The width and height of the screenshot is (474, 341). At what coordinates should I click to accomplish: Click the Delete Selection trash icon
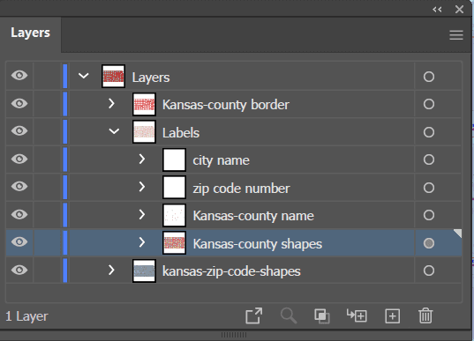point(425,316)
